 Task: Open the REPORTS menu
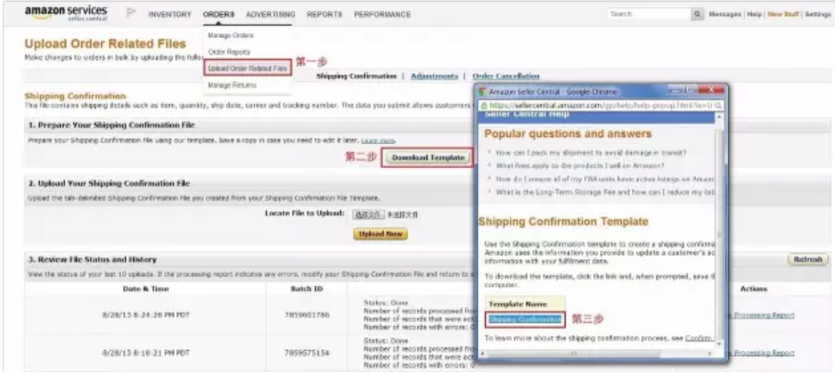(x=324, y=15)
